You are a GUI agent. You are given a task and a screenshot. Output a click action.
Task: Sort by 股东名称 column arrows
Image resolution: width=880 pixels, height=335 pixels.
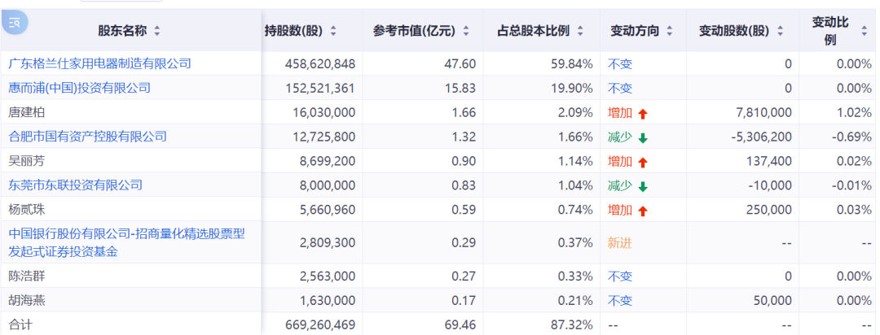(x=157, y=32)
